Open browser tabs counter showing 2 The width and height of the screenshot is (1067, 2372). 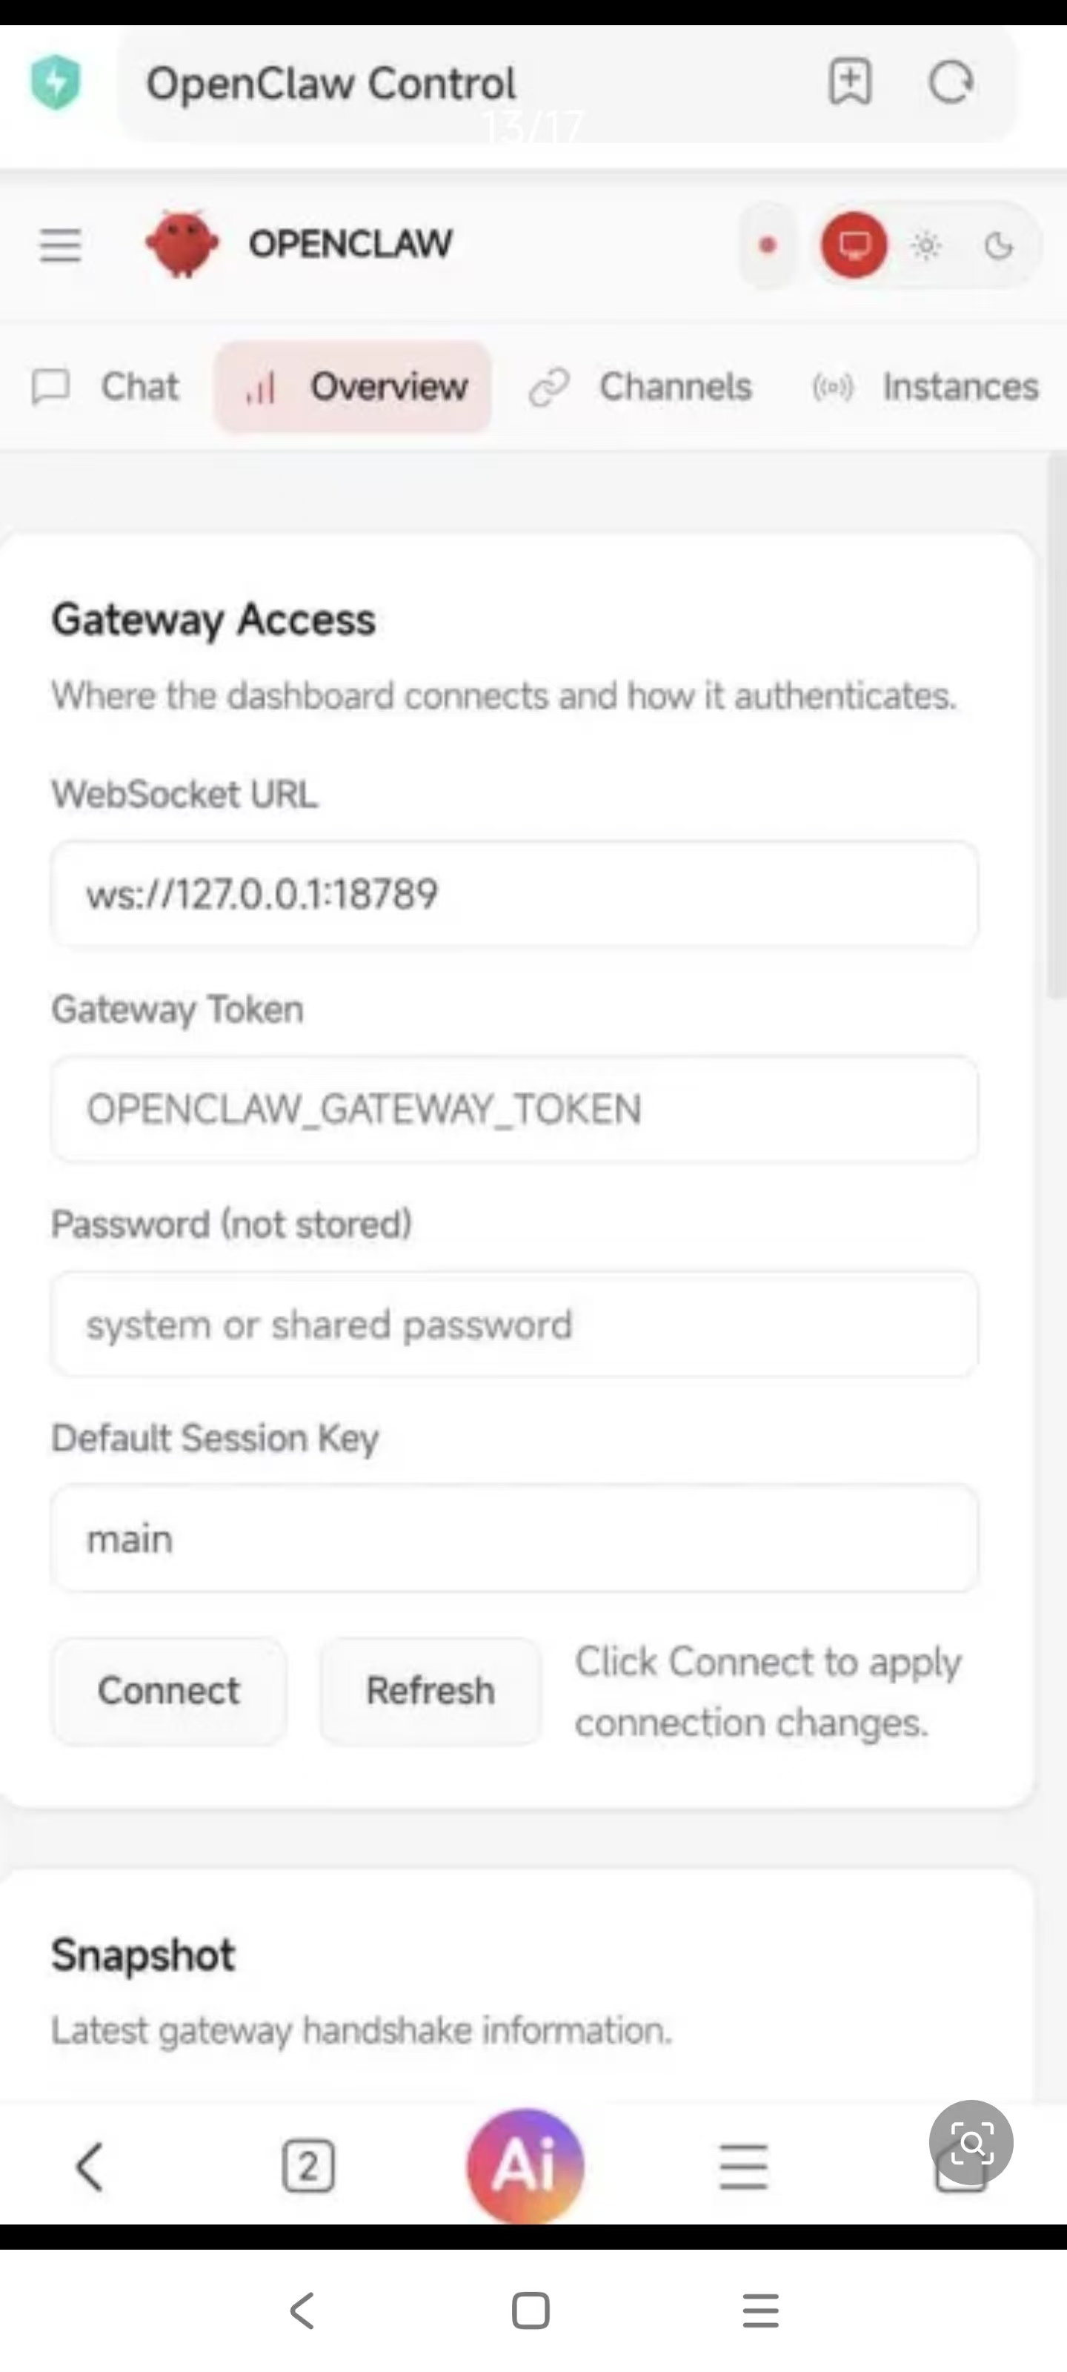[308, 2167]
